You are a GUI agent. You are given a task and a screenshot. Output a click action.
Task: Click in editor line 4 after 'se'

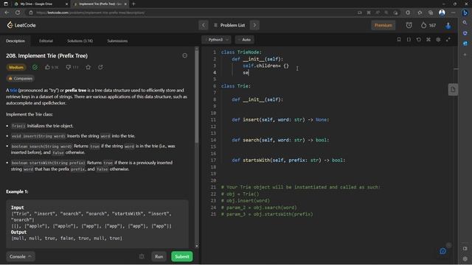pyautogui.click(x=249, y=72)
